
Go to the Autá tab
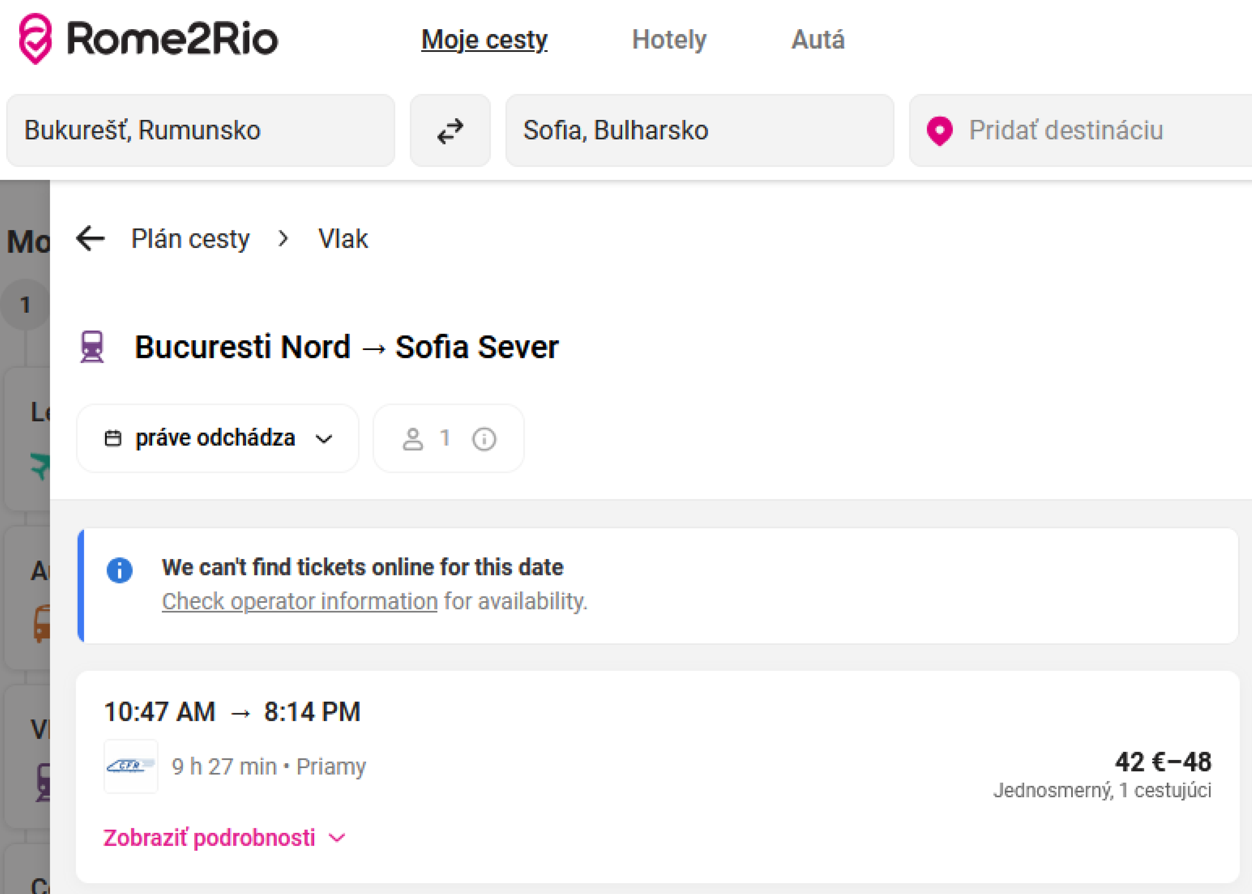[818, 40]
